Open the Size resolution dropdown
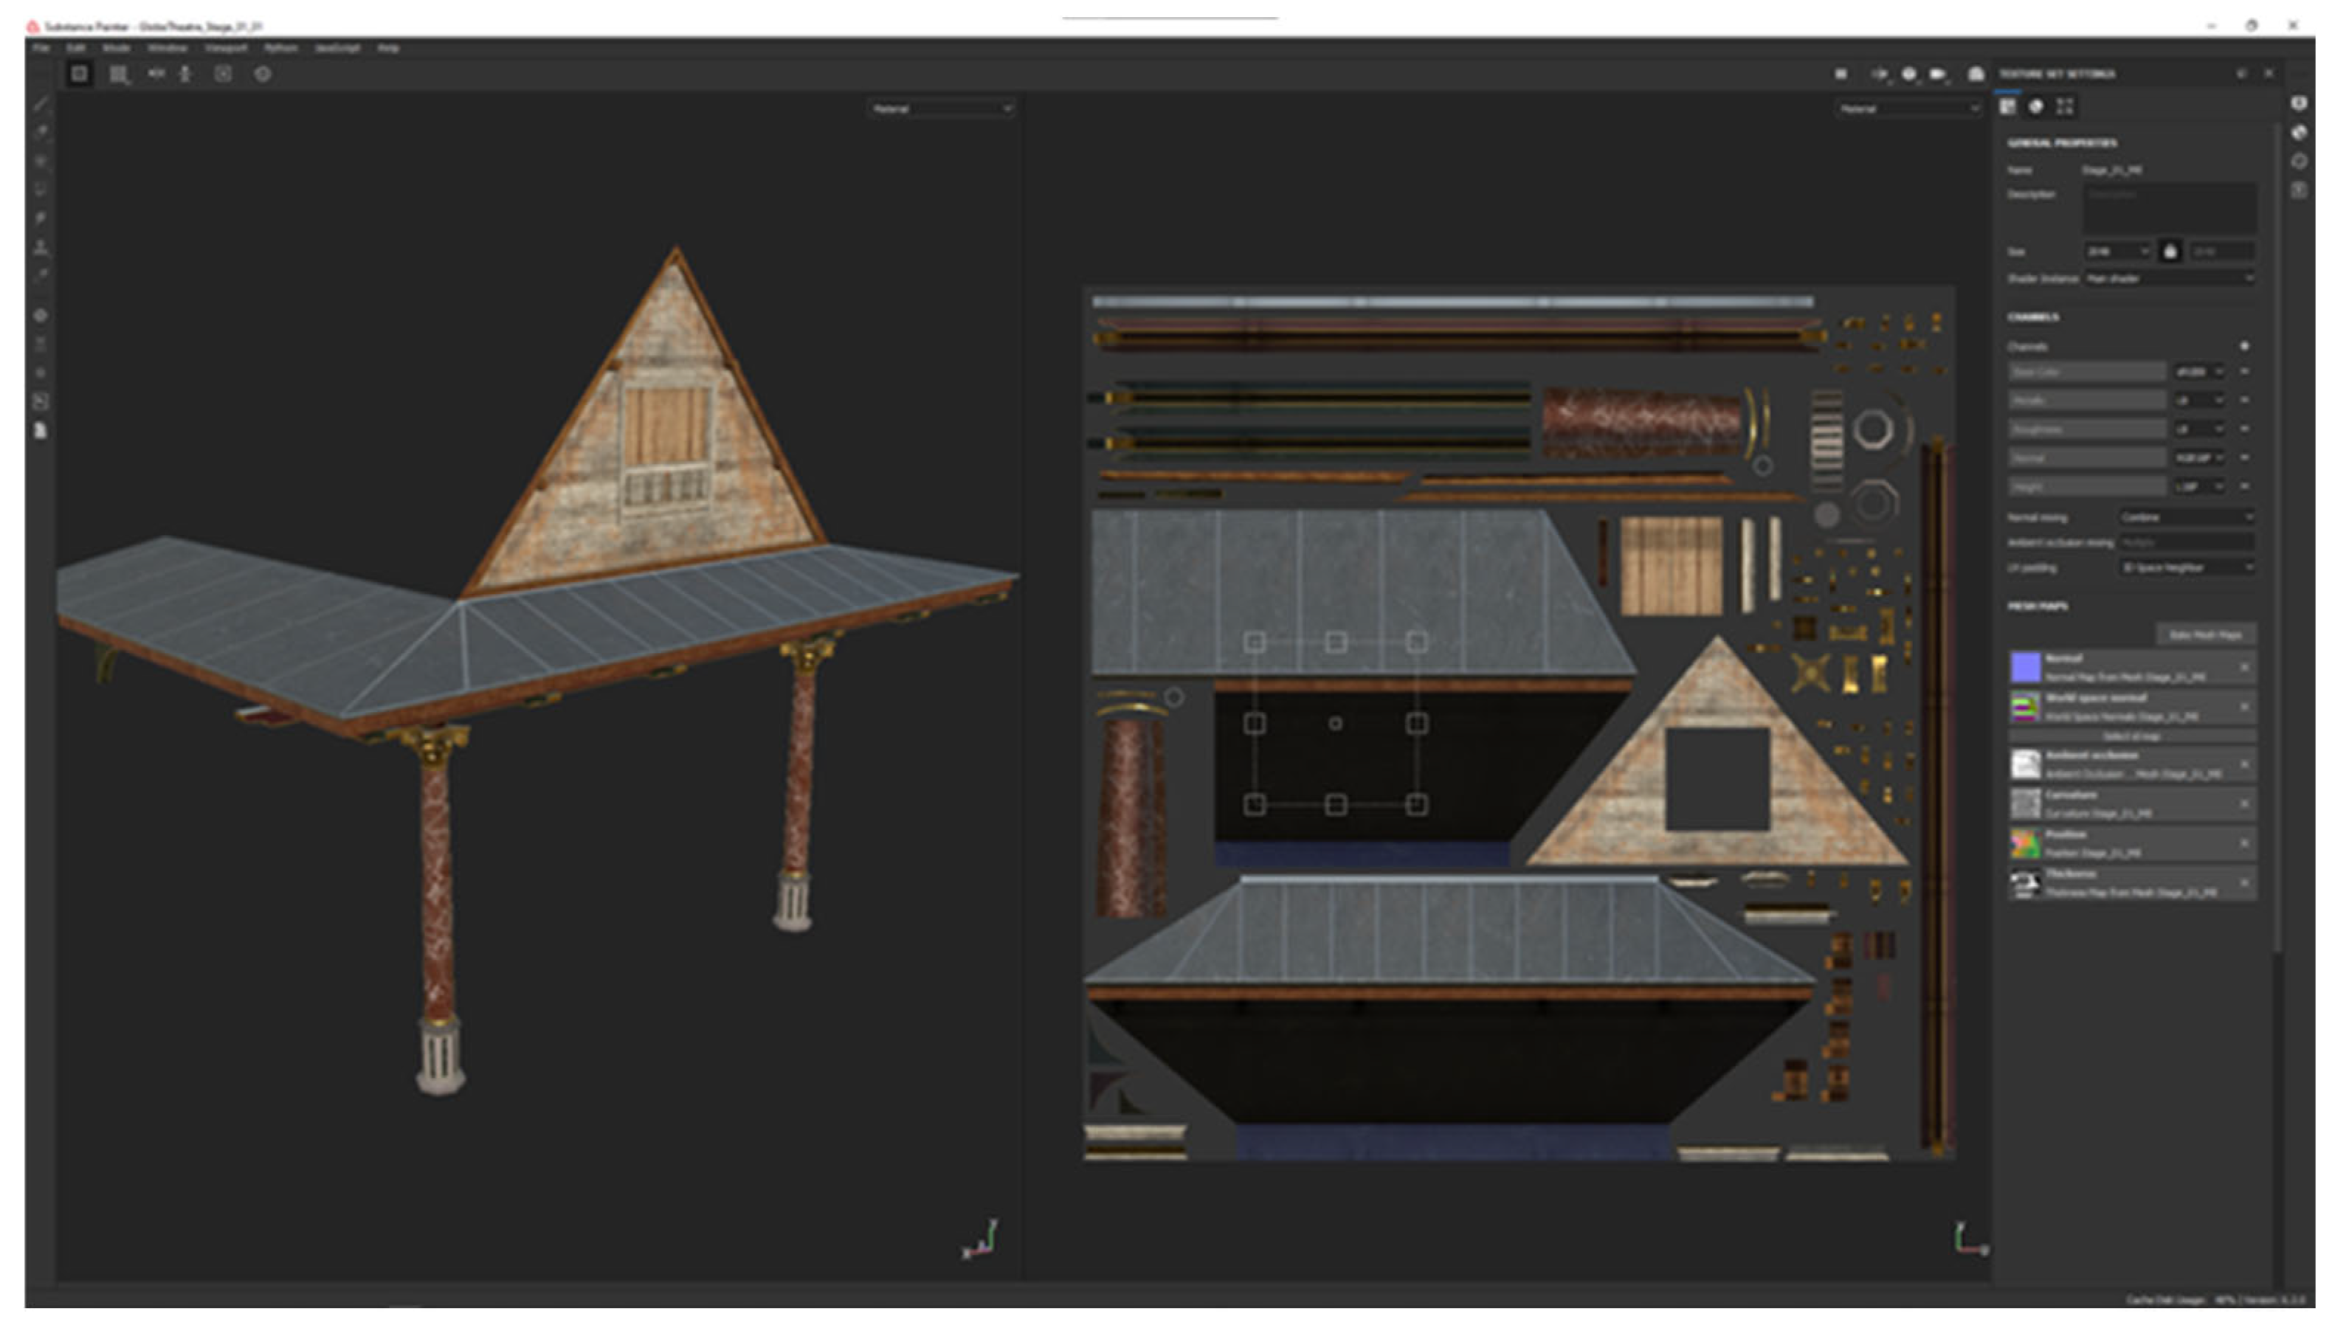This screenshot has height=1336, width=2335. click(x=2117, y=252)
